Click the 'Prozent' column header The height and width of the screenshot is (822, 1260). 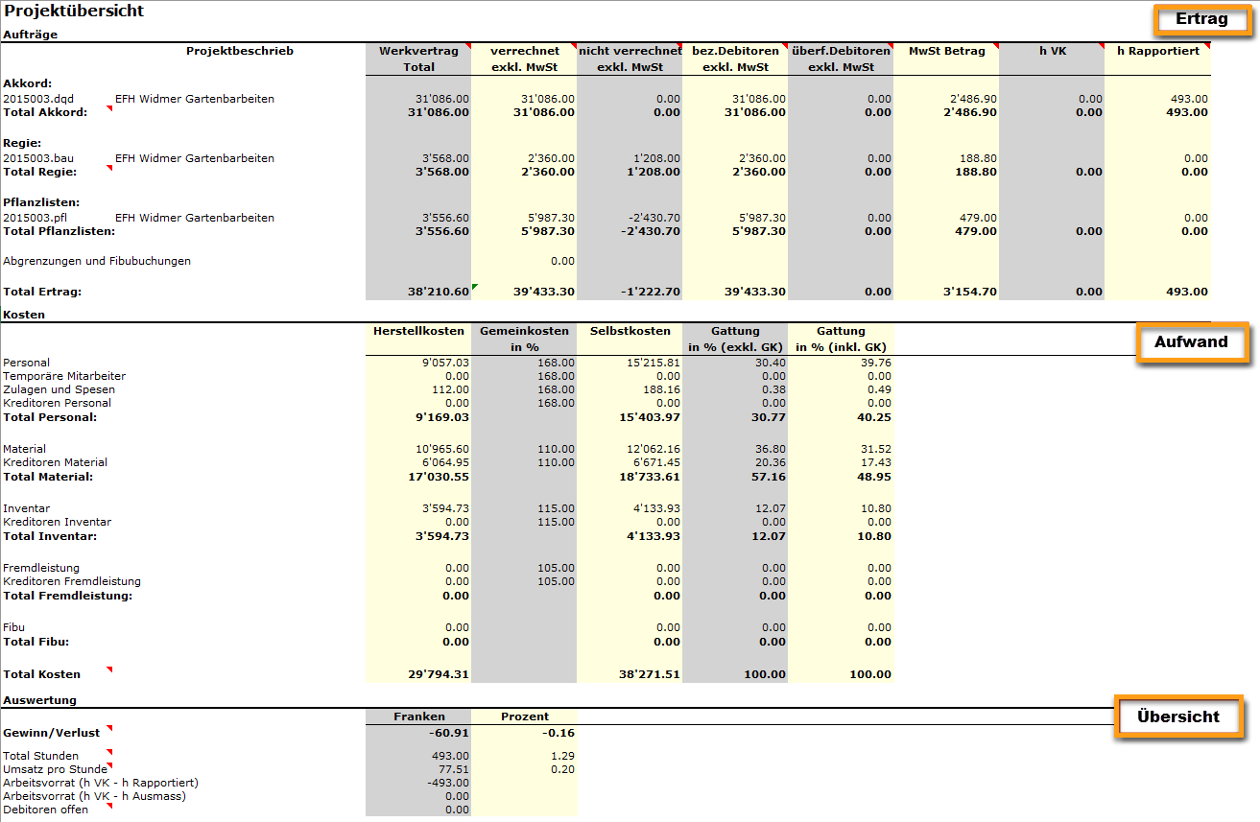pyautogui.click(x=525, y=716)
